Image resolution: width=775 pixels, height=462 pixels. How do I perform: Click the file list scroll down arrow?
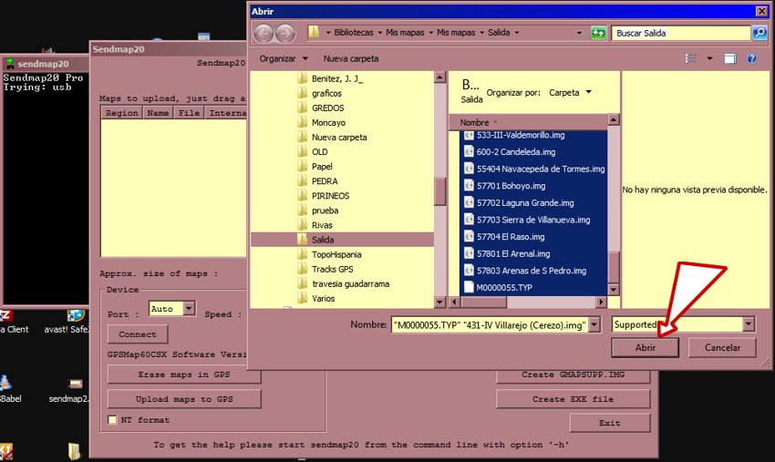click(x=614, y=290)
